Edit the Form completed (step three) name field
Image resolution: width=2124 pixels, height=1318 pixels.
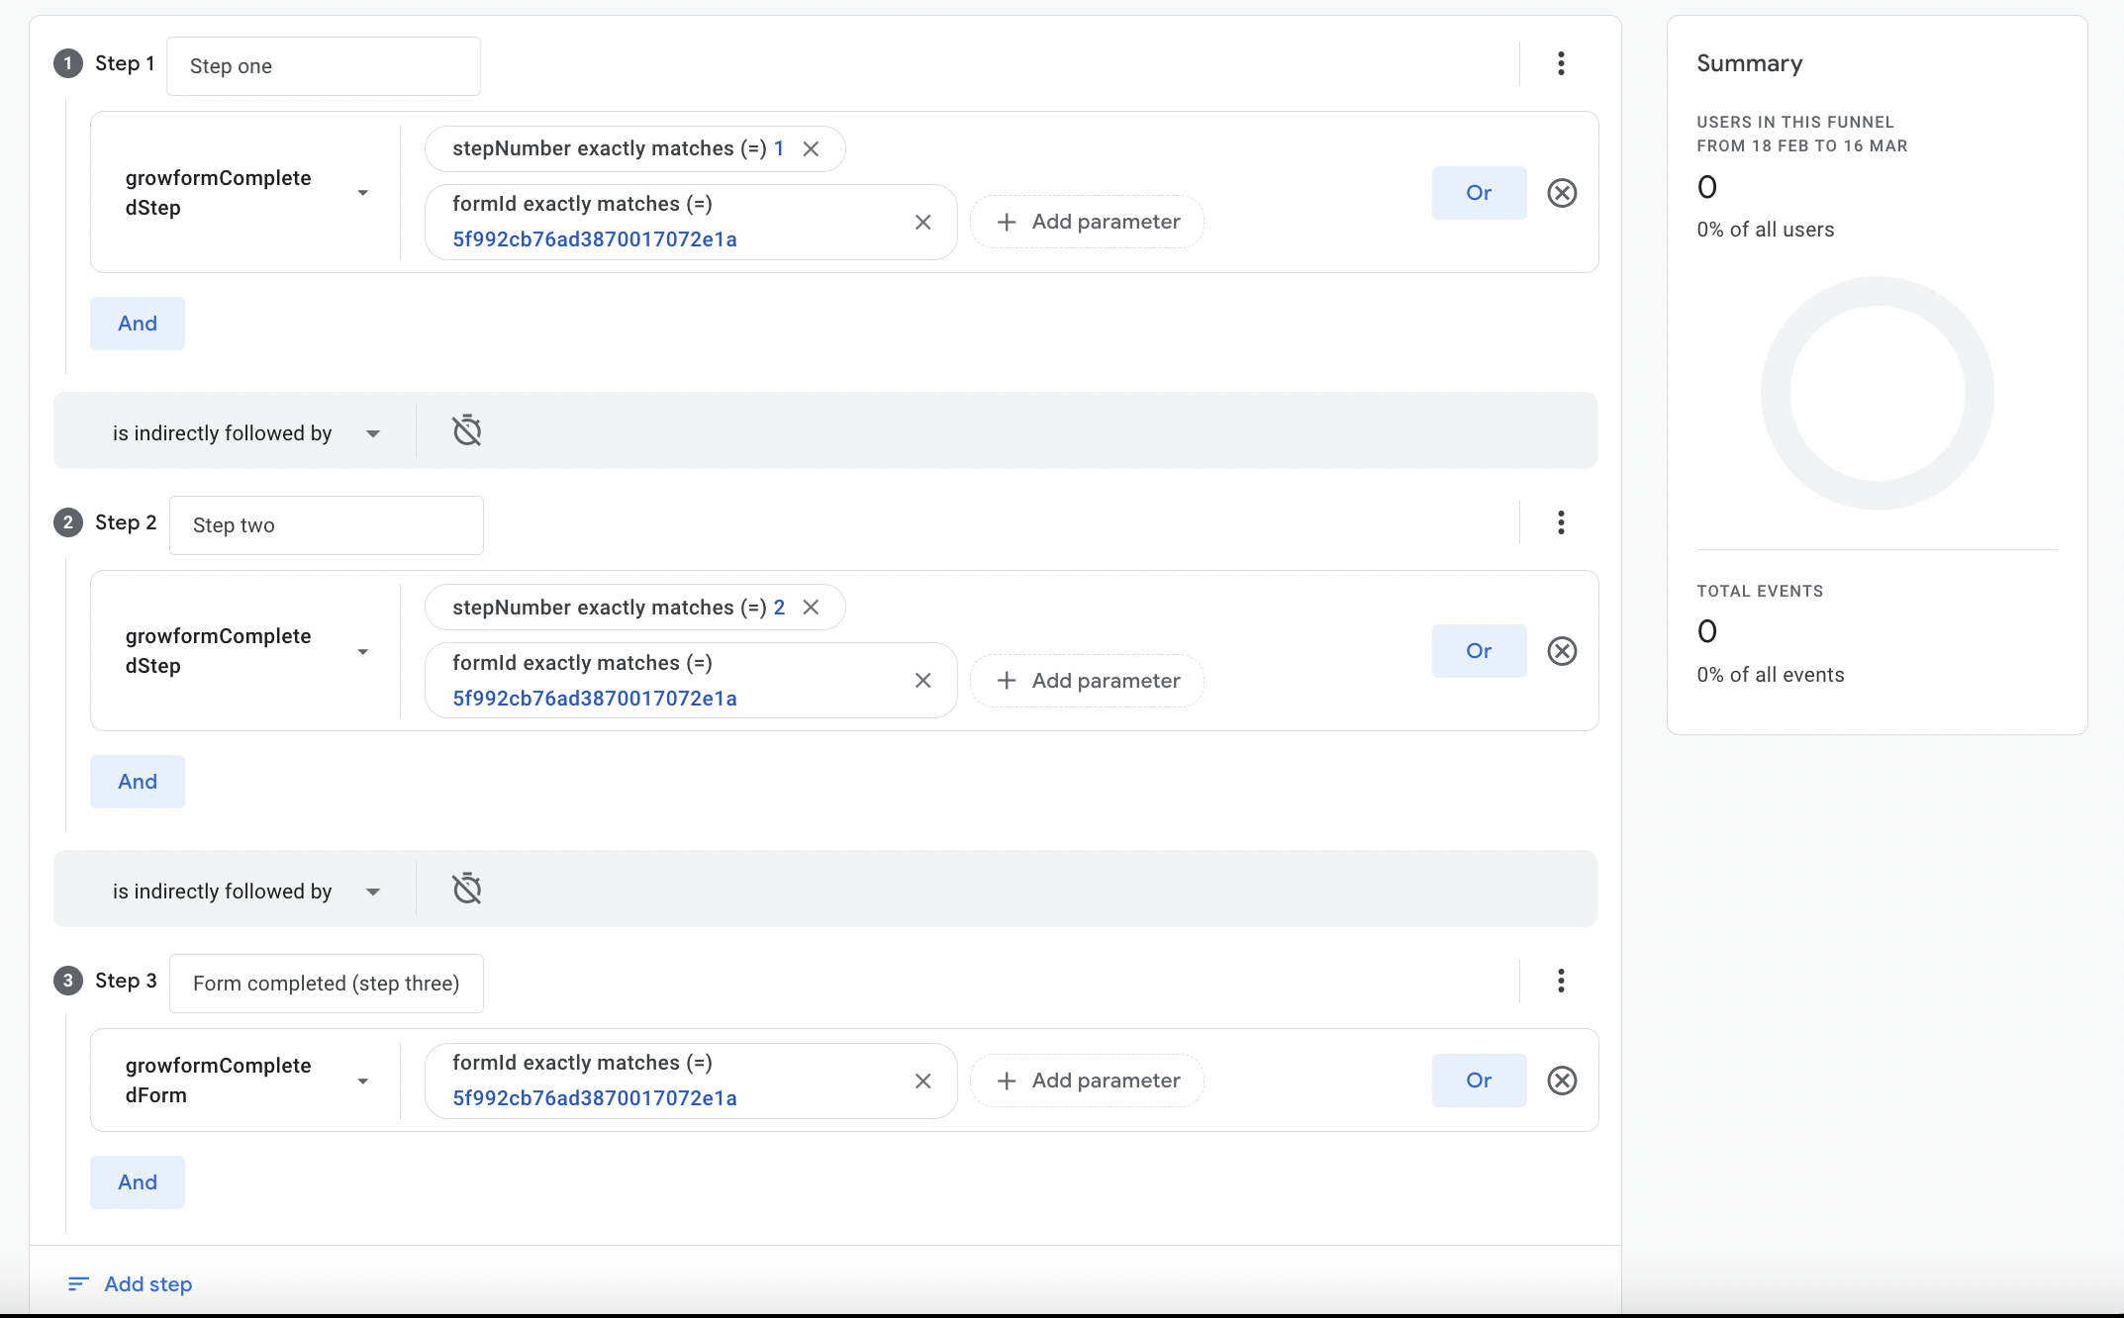click(x=327, y=984)
